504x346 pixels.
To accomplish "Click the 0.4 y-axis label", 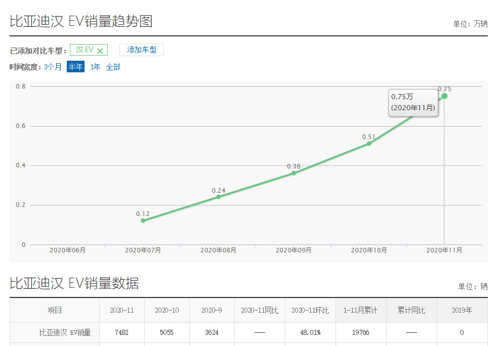I will click(x=21, y=165).
